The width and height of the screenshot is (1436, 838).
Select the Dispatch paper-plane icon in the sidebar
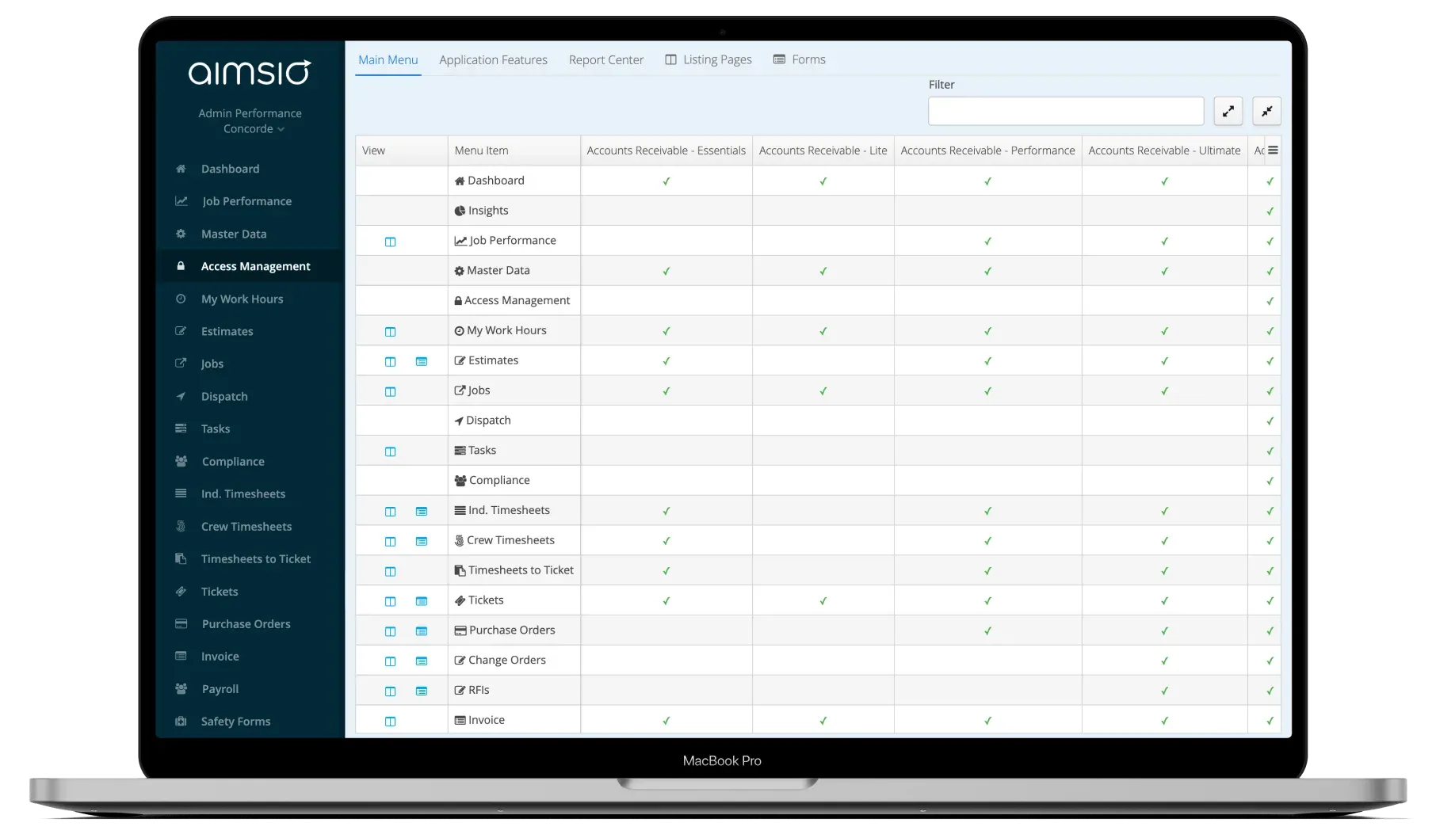pos(181,396)
